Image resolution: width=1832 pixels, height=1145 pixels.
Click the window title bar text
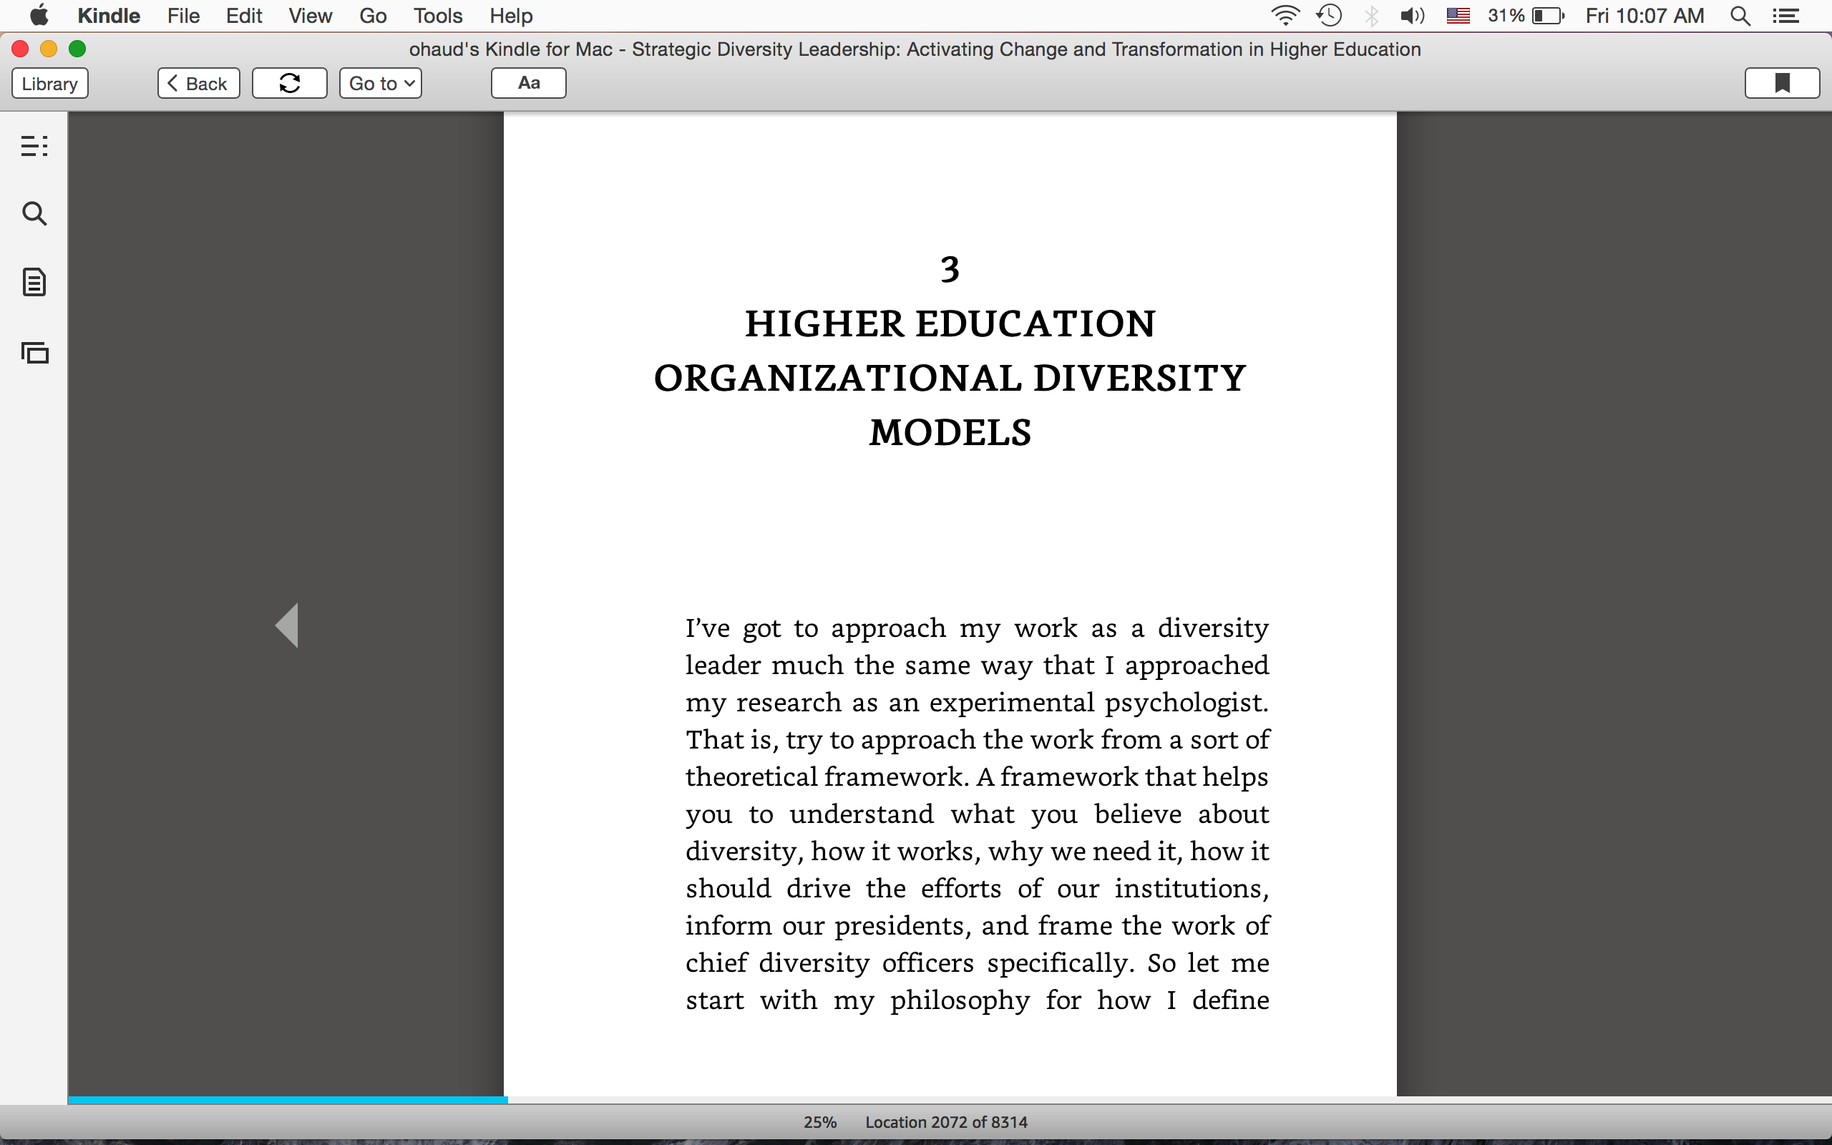pos(915,49)
